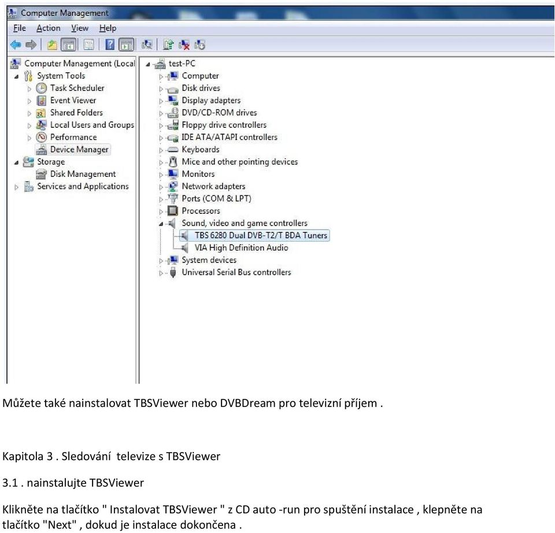Open the Help menu

(x=108, y=28)
